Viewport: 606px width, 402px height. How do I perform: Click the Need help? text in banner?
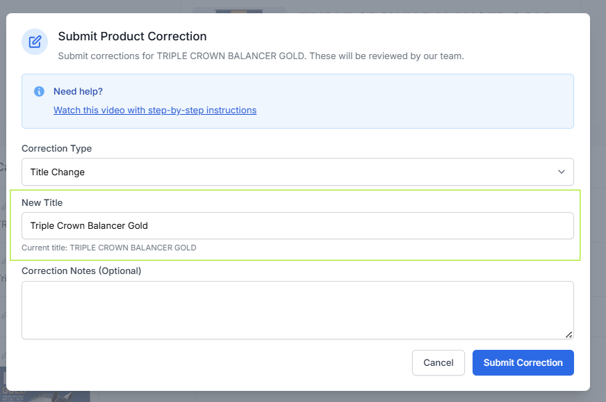pyautogui.click(x=78, y=91)
